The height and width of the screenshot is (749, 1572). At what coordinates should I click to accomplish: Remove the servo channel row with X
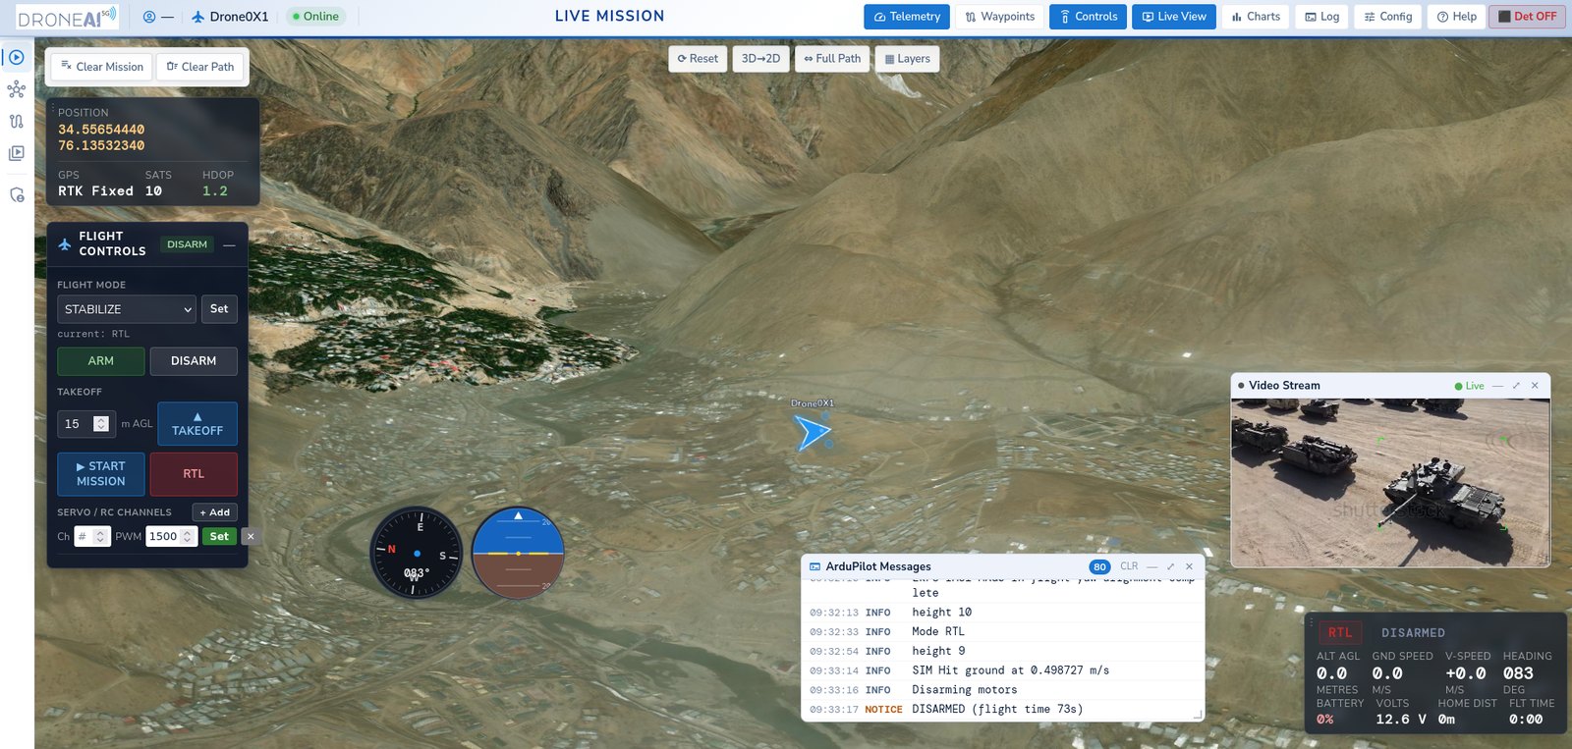251,536
